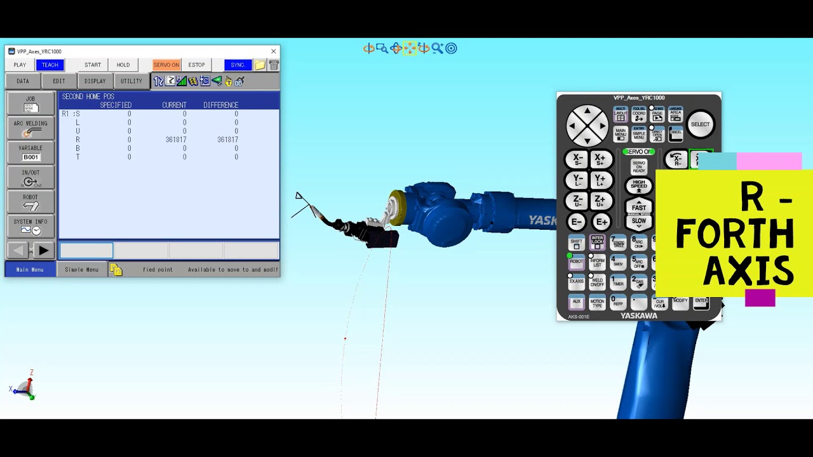Click the START button
The height and width of the screenshot is (457, 813).
pos(93,65)
